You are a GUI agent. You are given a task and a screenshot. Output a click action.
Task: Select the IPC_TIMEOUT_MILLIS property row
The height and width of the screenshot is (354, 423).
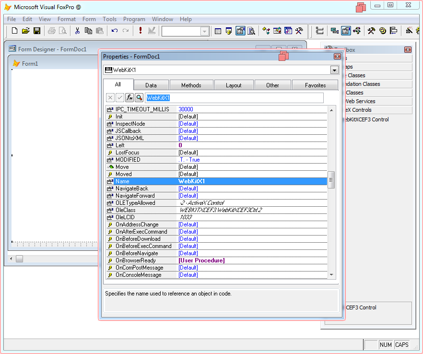click(x=217, y=109)
